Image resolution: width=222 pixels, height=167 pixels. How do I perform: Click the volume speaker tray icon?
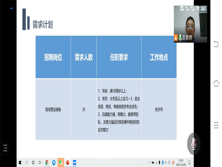coord(166,162)
